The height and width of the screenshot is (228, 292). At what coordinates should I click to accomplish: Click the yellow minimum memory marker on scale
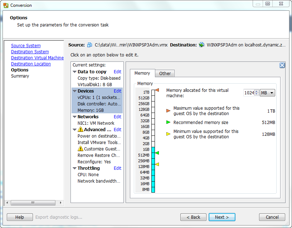tap(157, 164)
